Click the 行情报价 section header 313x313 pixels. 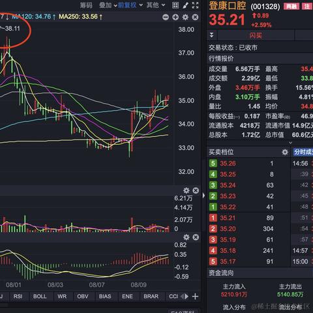tap(221, 59)
